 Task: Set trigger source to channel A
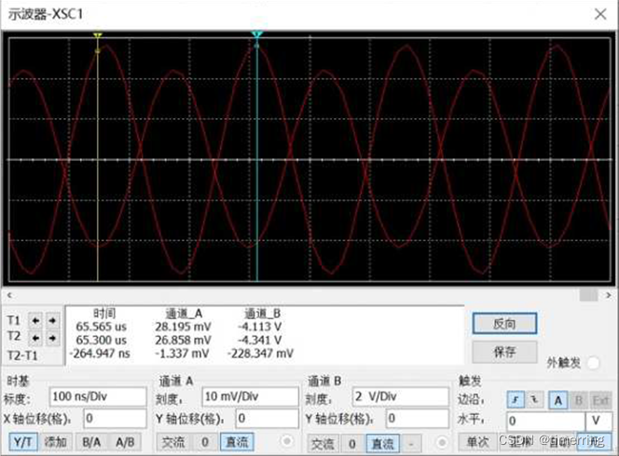557,400
